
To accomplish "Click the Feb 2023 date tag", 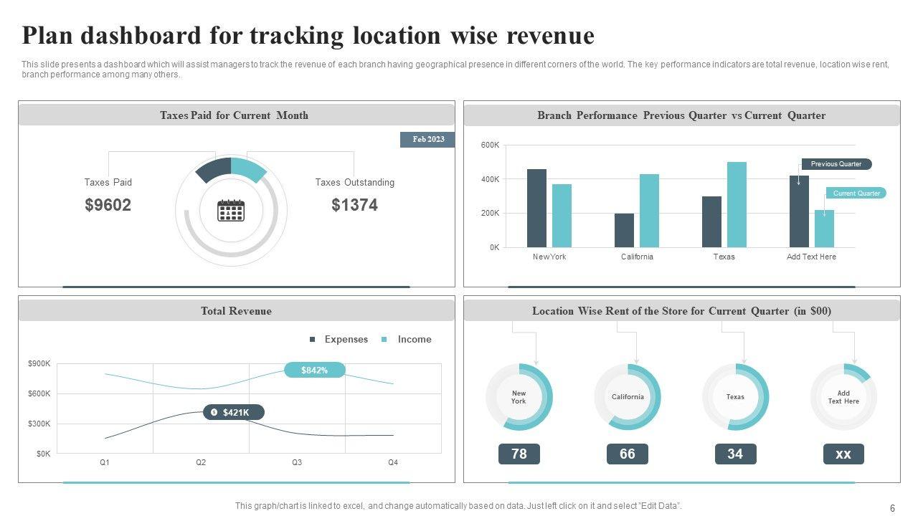I will pyautogui.click(x=427, y=140).
